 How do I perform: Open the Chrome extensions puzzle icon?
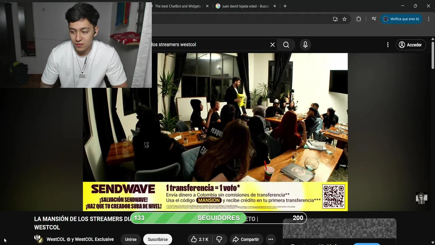tap(359, 19)
